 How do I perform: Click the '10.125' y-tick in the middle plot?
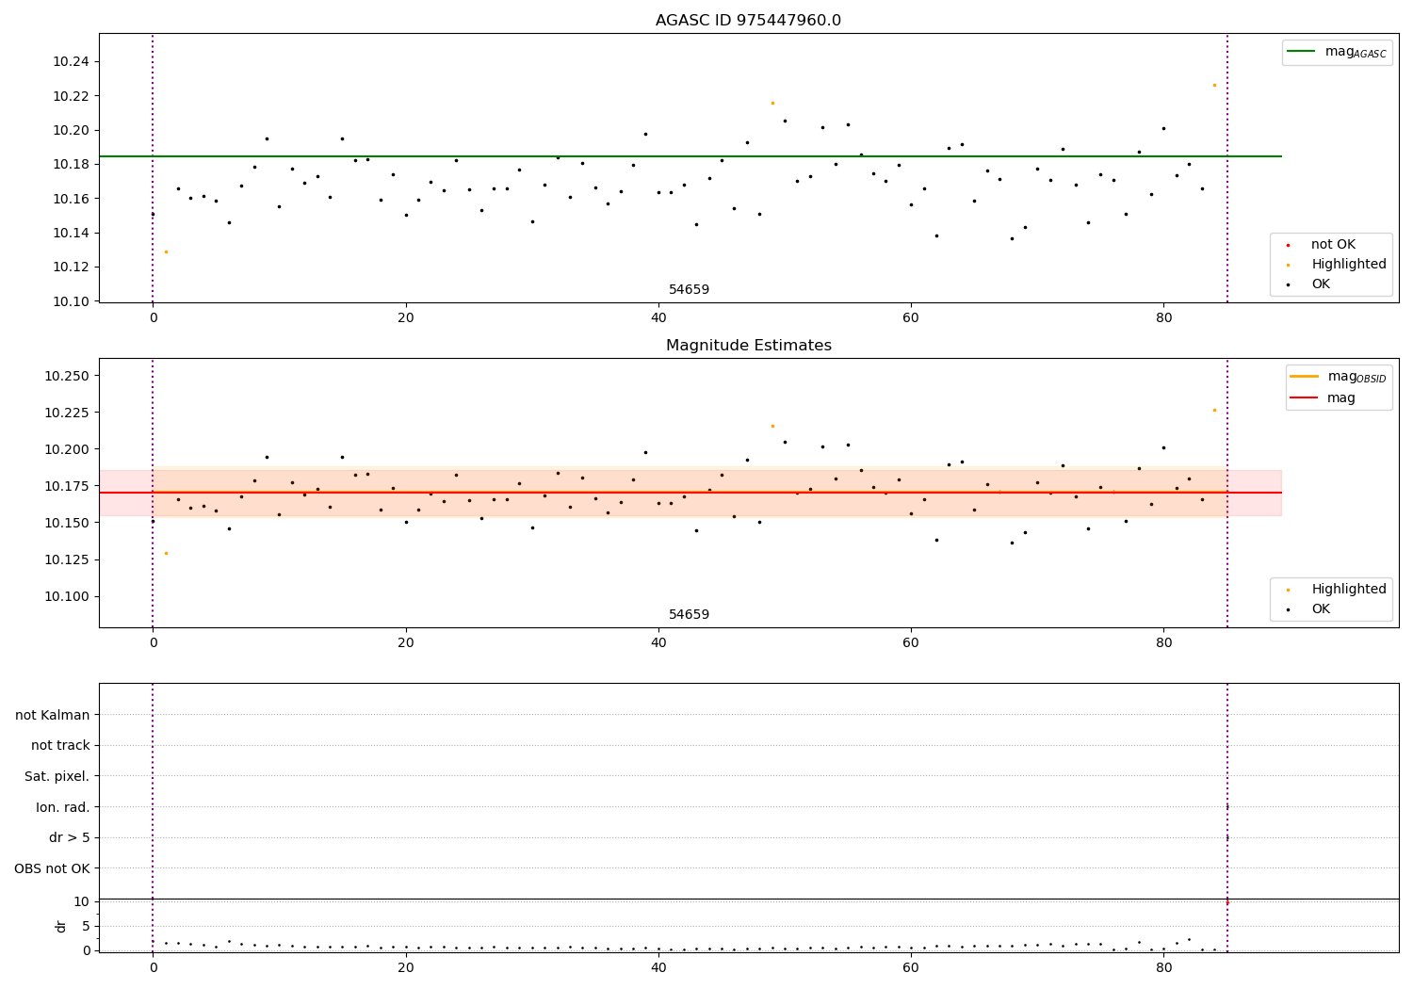[67, 559]
